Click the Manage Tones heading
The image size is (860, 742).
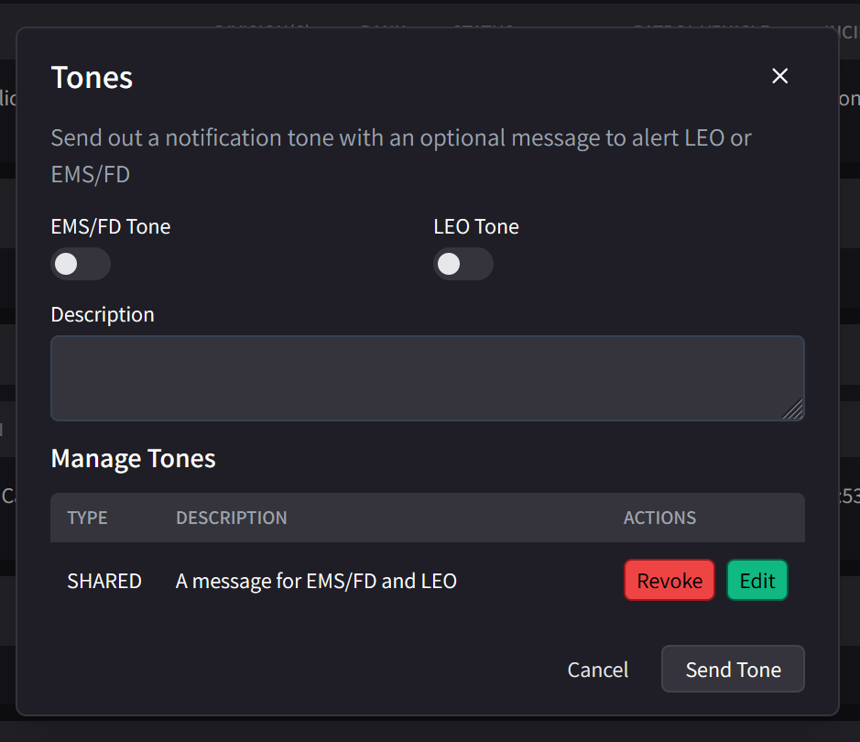pos(134,458)
